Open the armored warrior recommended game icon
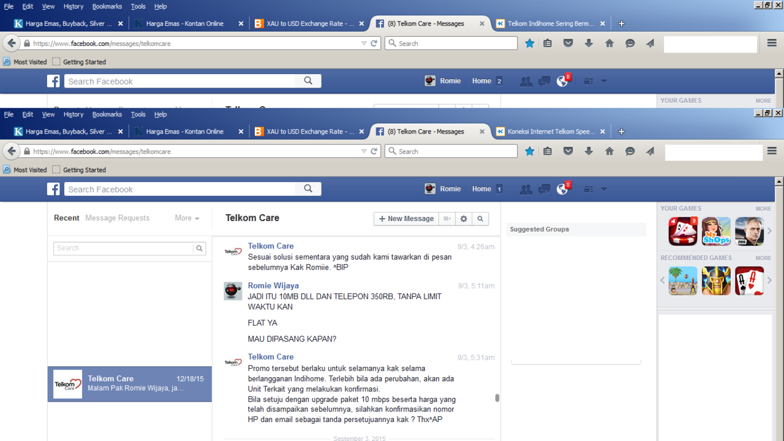Screen dimensions: 784x441 tap(716, 281)
